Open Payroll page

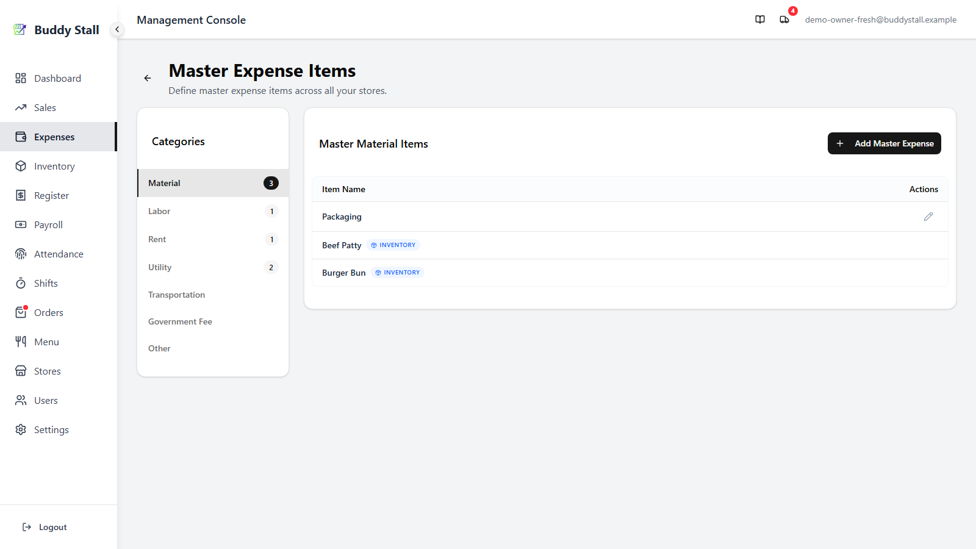tap(48, 225)
